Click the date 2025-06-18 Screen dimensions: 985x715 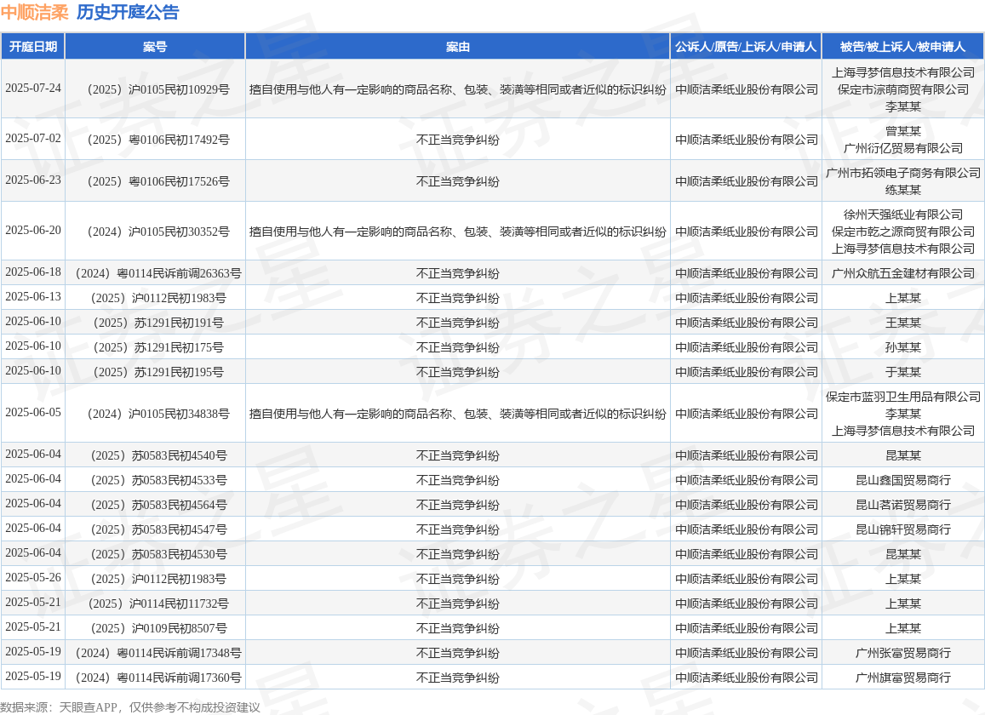point(33,272)
